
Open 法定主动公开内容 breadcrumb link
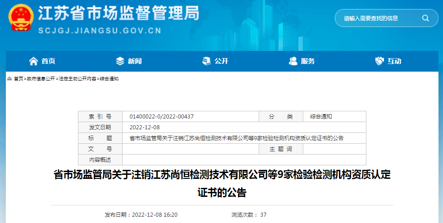(x=77, y=78)
